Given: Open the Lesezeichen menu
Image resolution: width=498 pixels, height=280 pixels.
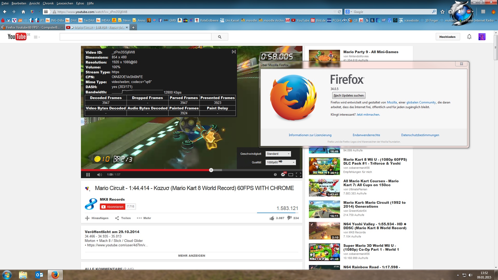Looking at the screenshot, I should pos(65,3).
